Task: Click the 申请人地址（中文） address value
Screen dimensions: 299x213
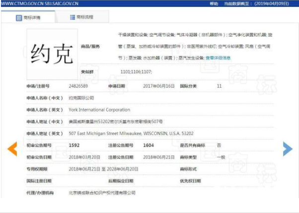Action: (116, 121)
